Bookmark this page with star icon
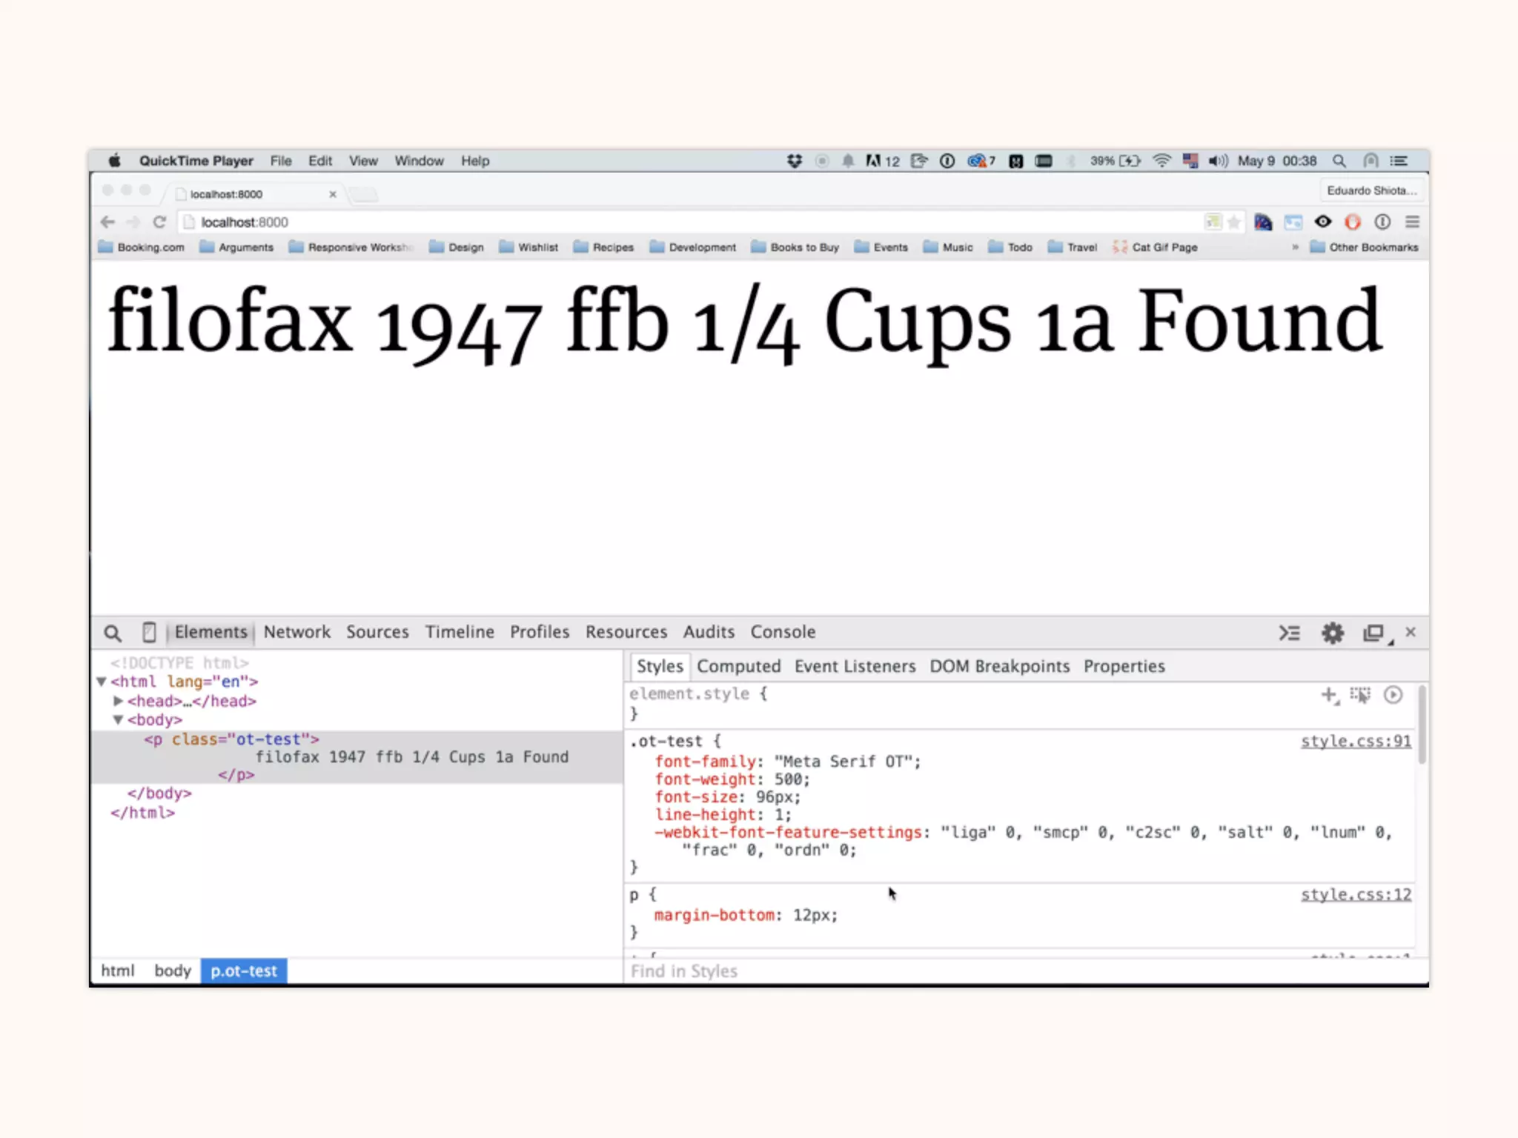1518x1138 pixels. pos(1234,222)
